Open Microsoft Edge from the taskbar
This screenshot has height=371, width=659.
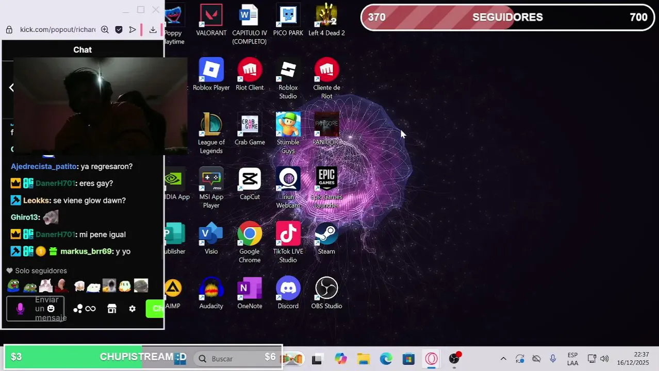386,359
